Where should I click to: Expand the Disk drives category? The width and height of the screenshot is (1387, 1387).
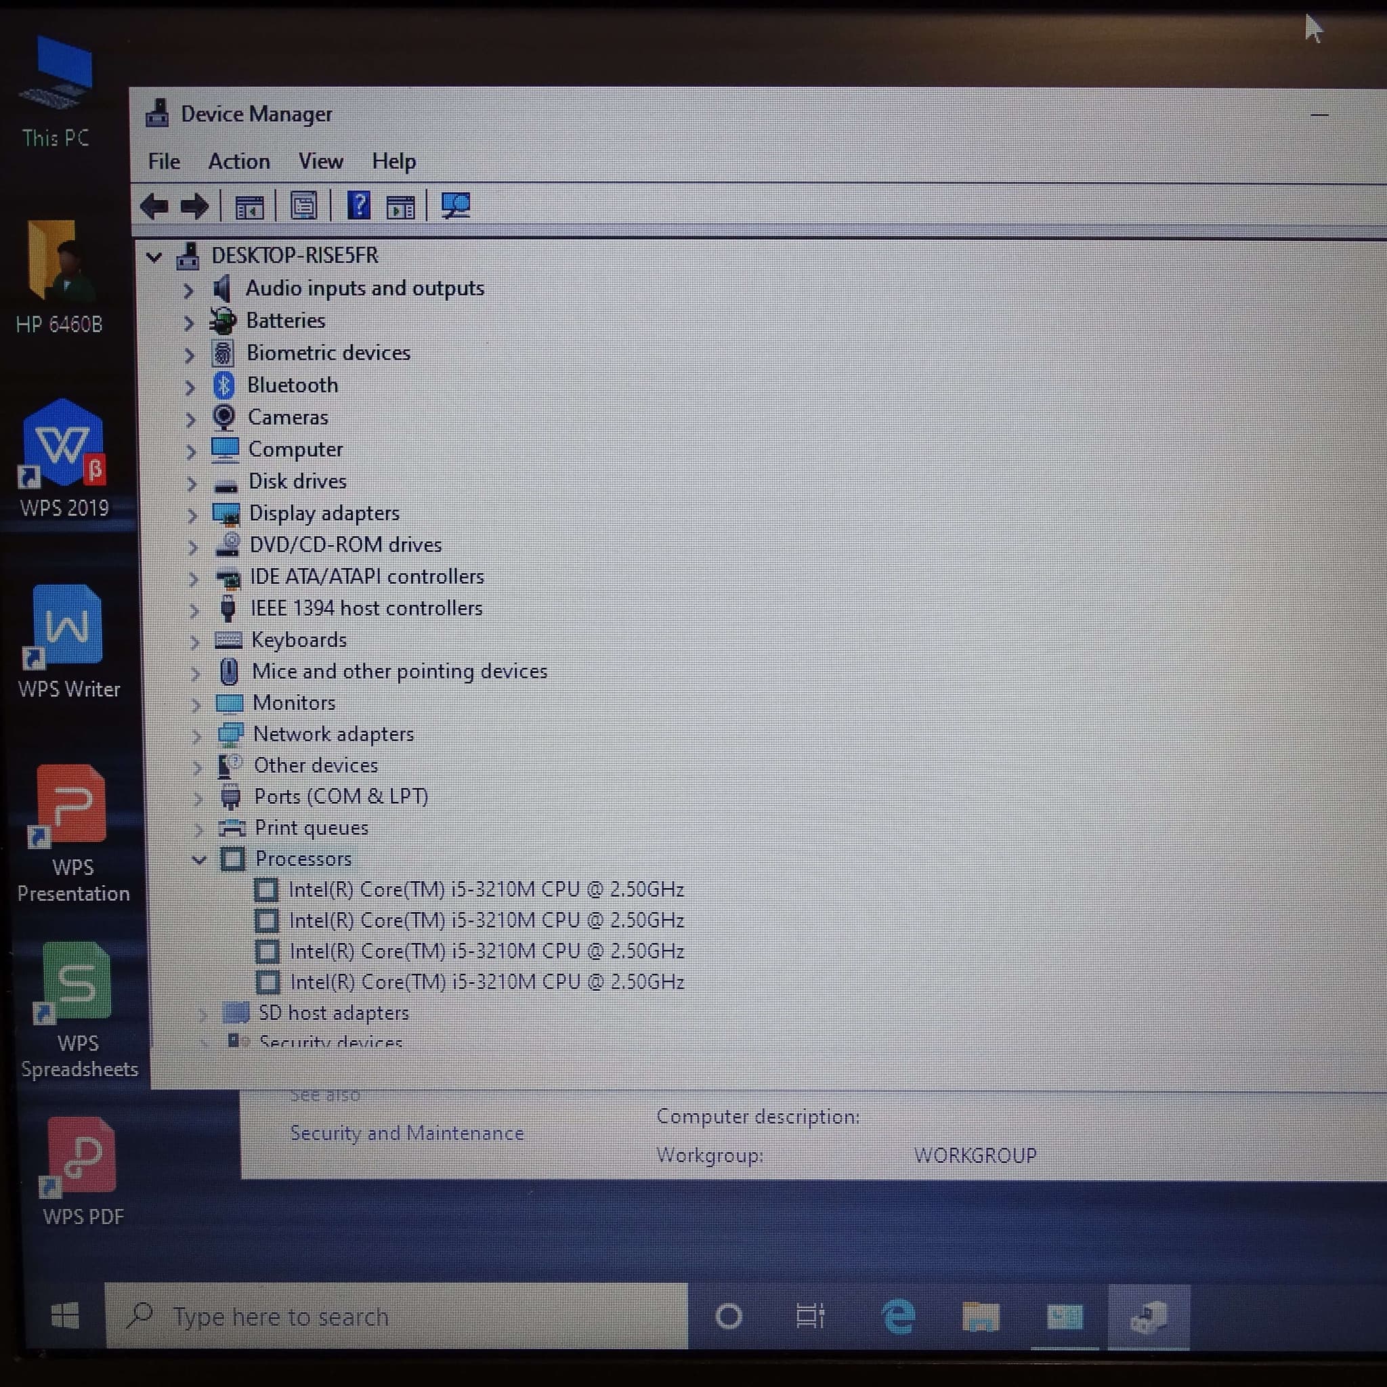point(191,483)
